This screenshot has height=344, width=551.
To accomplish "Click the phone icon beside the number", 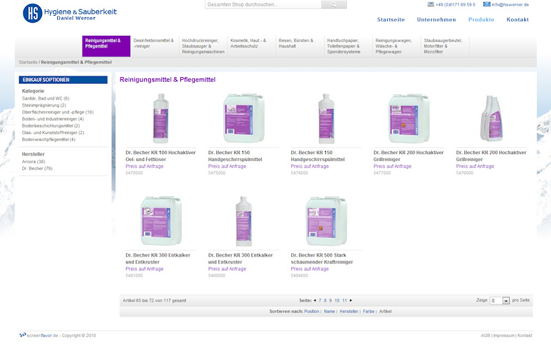I will click(x=430, y=4).
